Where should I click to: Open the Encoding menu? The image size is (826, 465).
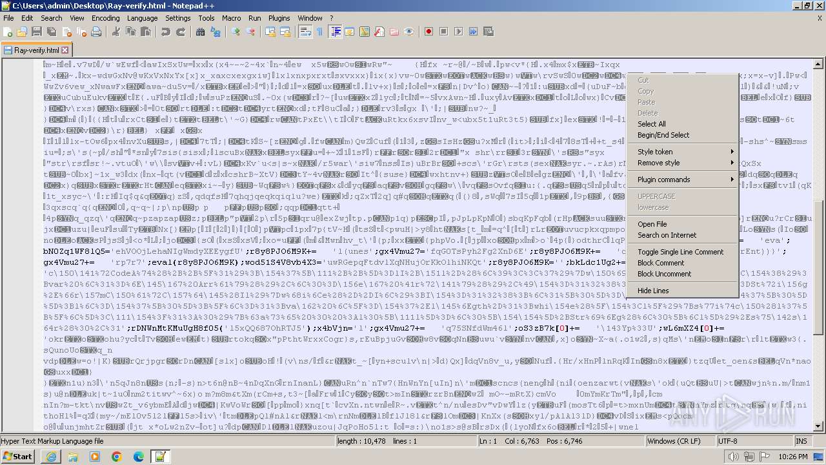(x=106, y=18)
